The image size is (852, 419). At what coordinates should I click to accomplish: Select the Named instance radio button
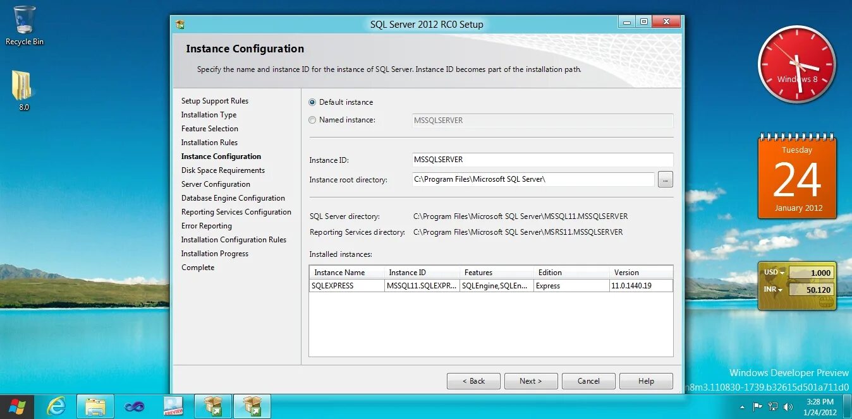click(x=312, y=120)
